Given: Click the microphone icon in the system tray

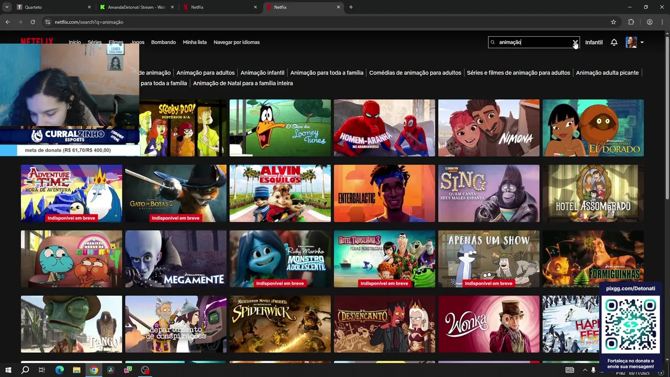Looking at the screenshot, I should [x=594, y=370].
